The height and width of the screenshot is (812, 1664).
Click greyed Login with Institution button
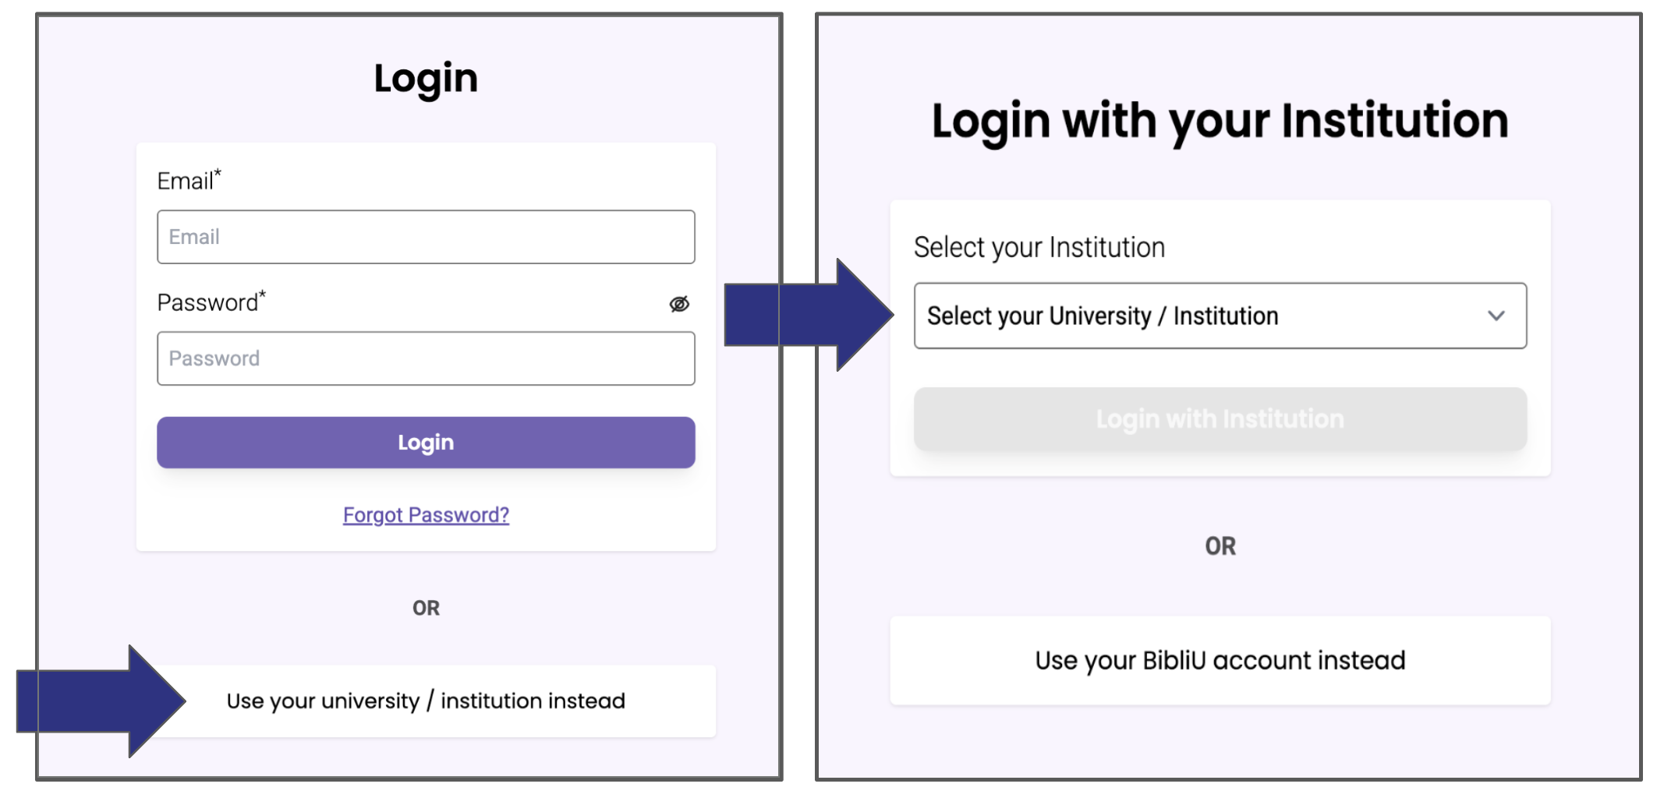1220,419
